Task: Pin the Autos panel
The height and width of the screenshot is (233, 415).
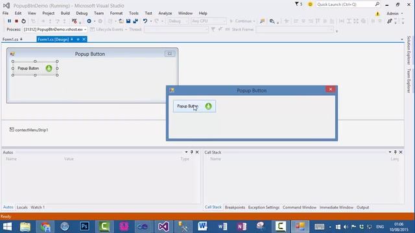Action: click(192, 152)
